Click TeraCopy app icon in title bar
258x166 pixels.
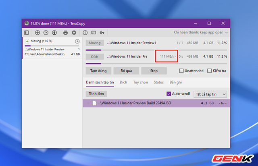27,23
